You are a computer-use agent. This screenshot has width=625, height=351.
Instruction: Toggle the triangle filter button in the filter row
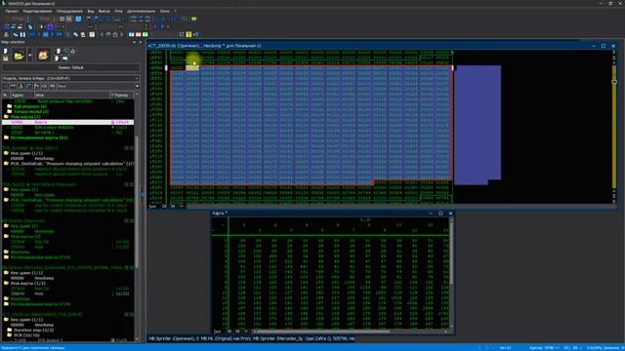21,86
